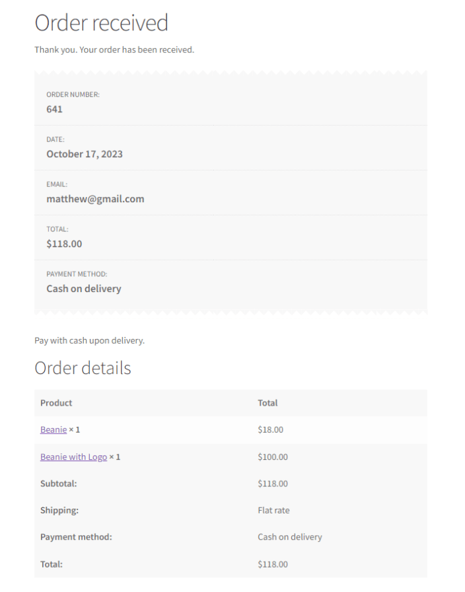
Task: Click the Thank you confirmation message
Action: point(114,50)
